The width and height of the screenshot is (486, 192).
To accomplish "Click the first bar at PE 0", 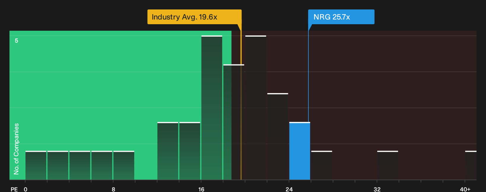I will click(x=36, y=165).
